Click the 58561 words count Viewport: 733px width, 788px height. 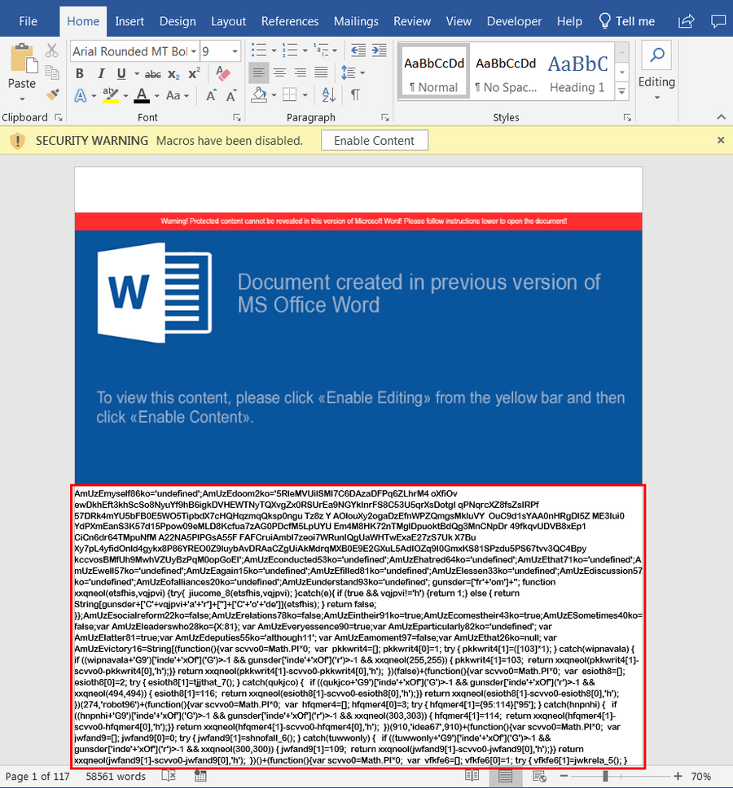click(x=116, y=777)
